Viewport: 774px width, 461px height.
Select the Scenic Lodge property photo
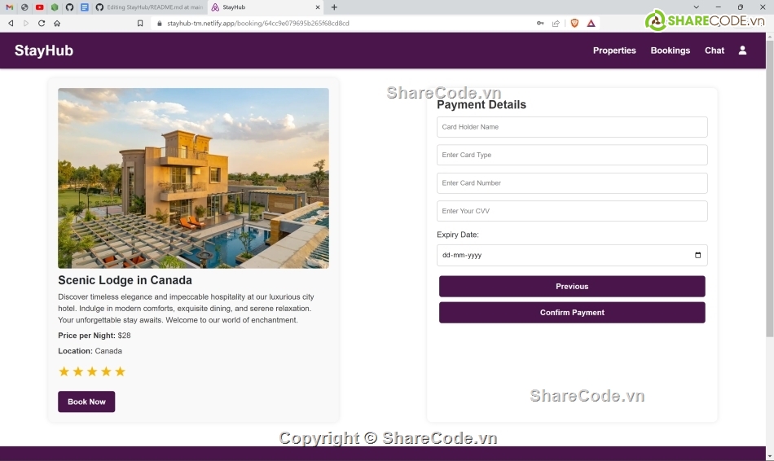194,178
